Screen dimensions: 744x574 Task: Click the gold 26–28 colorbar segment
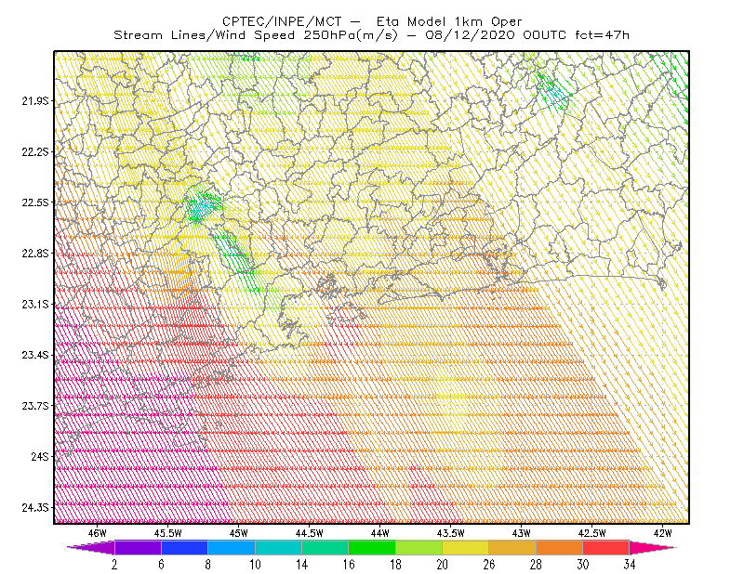coord(512,547)
